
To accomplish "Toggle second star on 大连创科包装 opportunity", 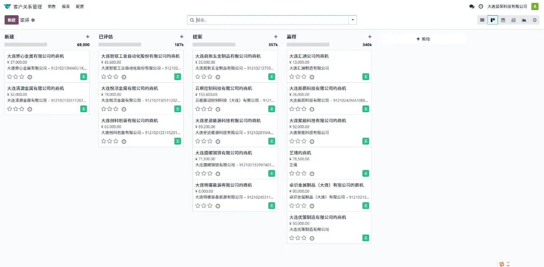I will (110, 141).
